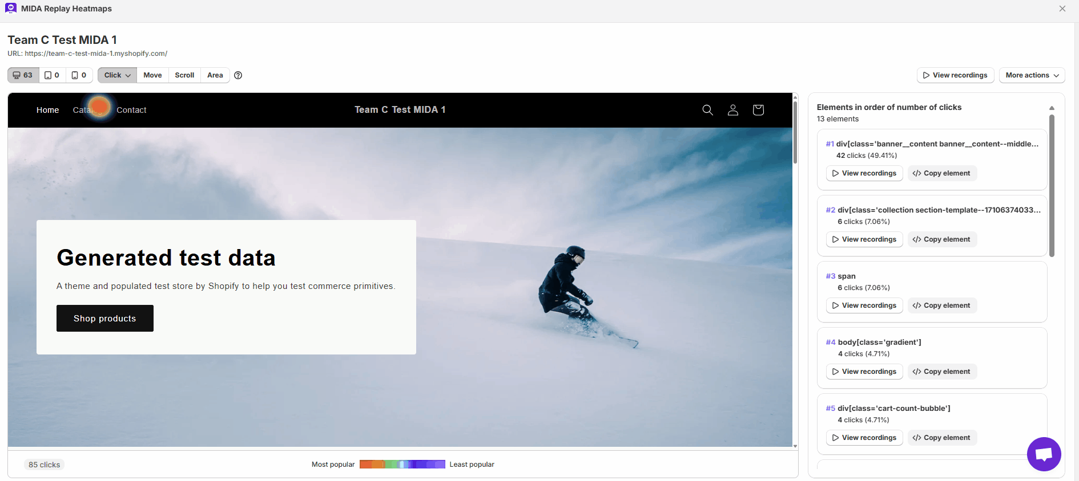Switch to desktop device view with 63 sessions

[x=23, y=75]
